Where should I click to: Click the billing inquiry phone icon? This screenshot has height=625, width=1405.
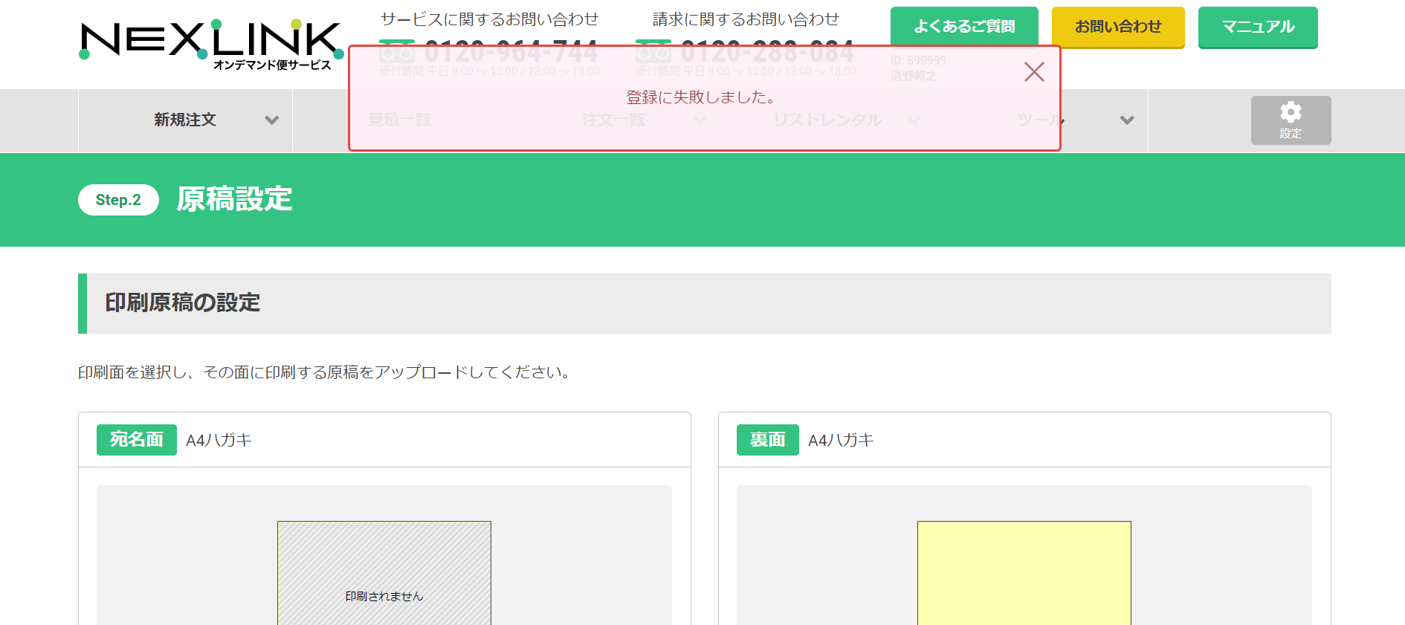coord(653,51)
